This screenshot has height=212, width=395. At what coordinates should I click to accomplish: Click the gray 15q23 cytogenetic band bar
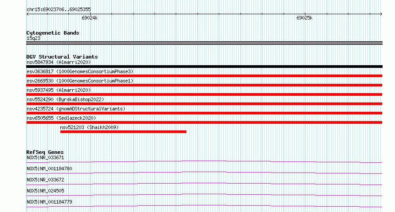204,43
